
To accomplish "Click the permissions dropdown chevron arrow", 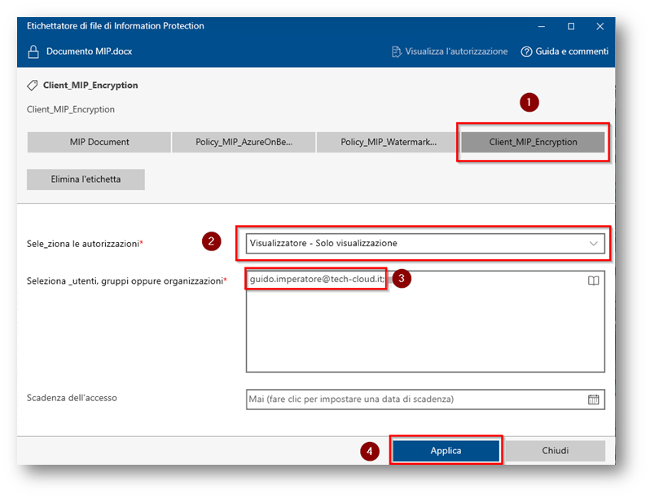I will point(594,244).
